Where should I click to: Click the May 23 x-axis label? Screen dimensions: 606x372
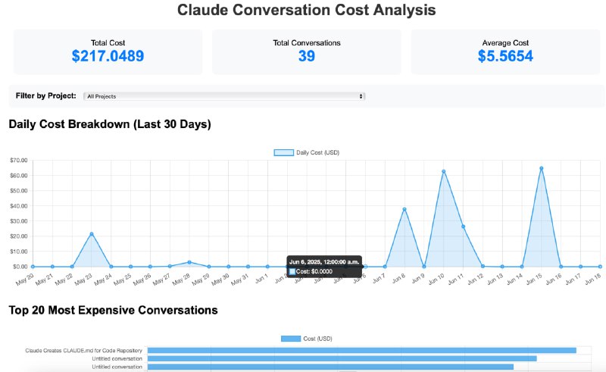[x=83, y=280]
